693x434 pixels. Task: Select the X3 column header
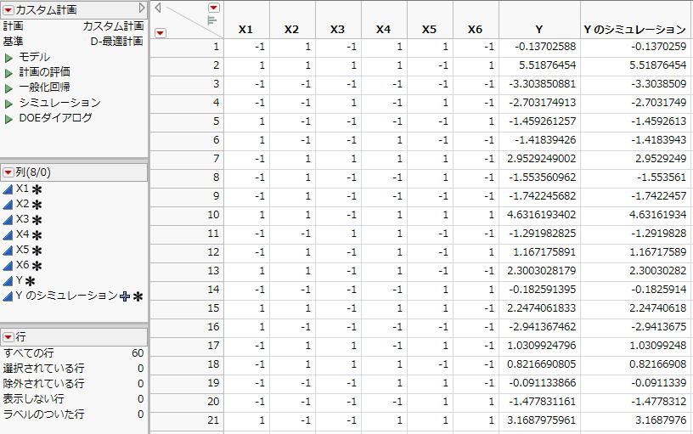pyautogui.click(x=338, y=29)
